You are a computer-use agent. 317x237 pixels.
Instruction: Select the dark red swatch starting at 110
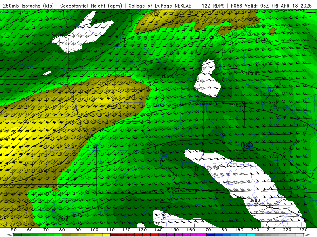[115, 235]
